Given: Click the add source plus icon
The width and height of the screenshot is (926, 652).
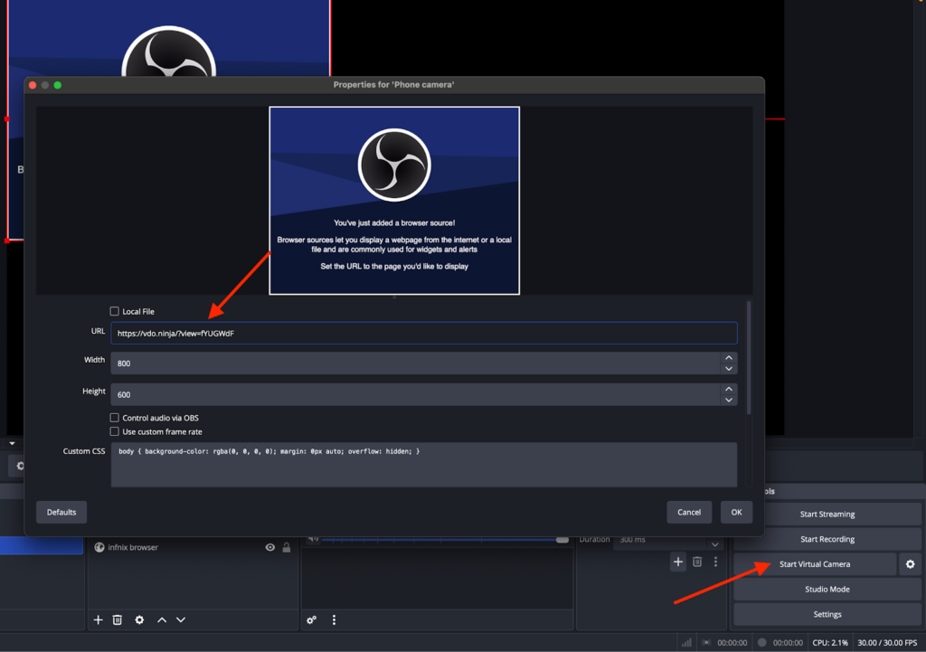Looking at the screenshot, I should [99, 619].
